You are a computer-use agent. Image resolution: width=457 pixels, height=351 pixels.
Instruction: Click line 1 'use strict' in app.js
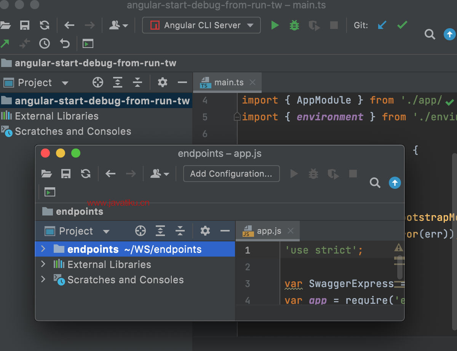(x=324, y=250)
